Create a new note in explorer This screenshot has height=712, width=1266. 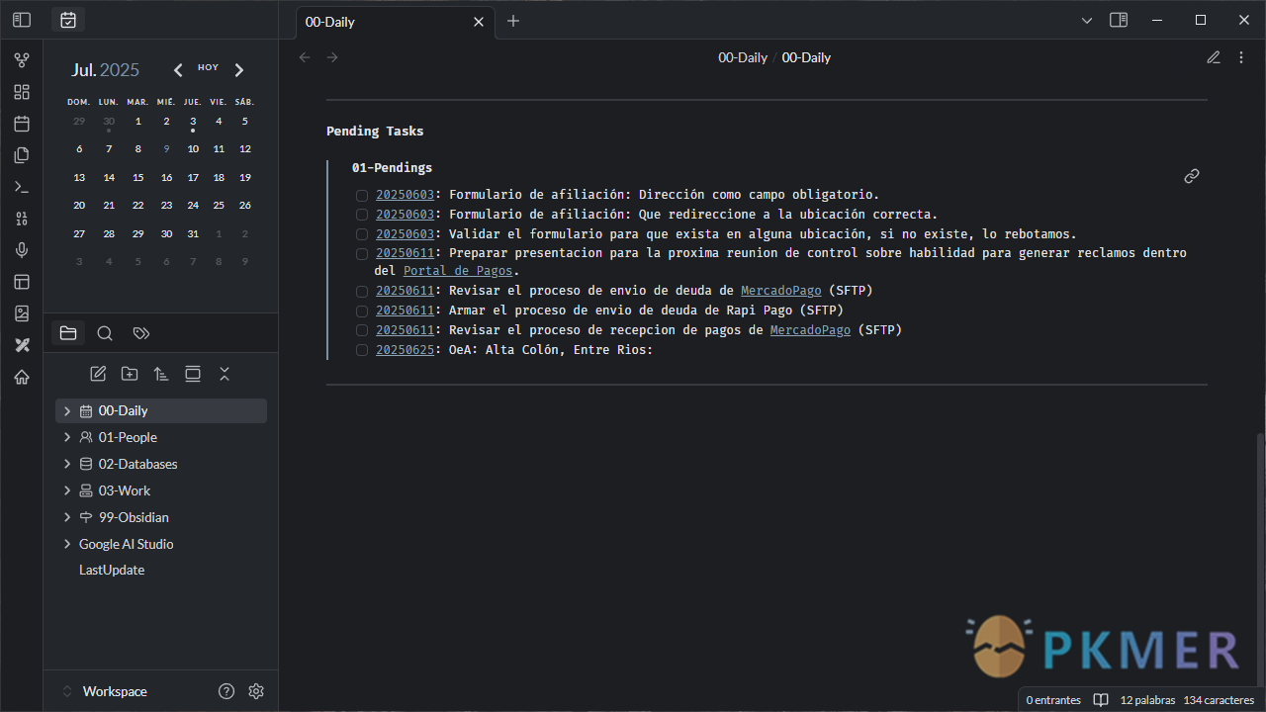pyautogui.click(x=98, y=374)
